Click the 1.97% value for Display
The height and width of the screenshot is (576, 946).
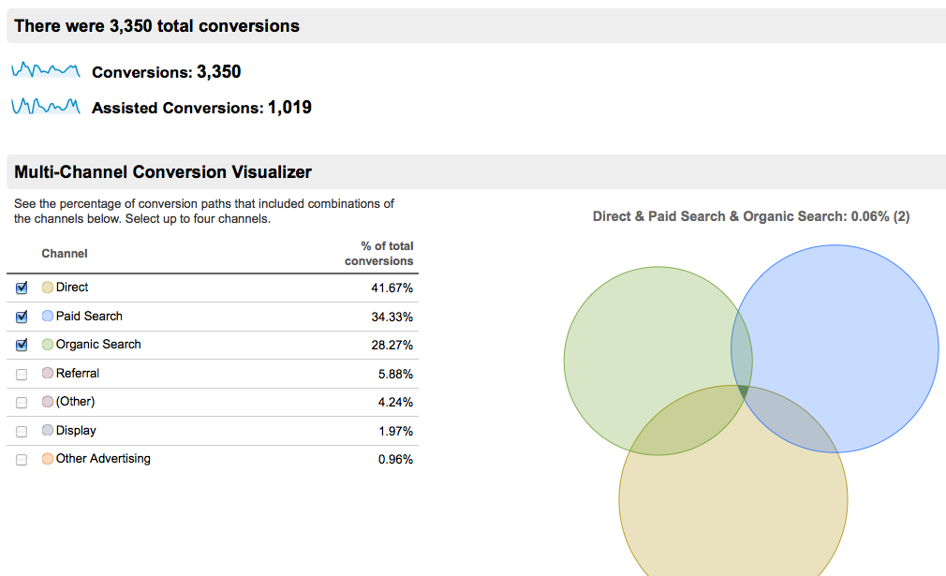point(396,431)
